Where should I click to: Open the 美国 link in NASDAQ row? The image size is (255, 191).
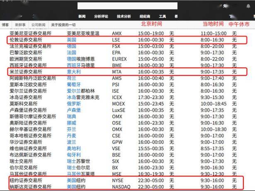72,187
